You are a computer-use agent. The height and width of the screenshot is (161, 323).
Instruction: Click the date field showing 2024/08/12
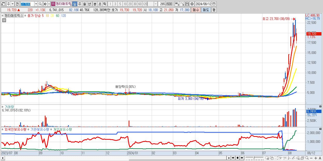(x=203, y=4)
